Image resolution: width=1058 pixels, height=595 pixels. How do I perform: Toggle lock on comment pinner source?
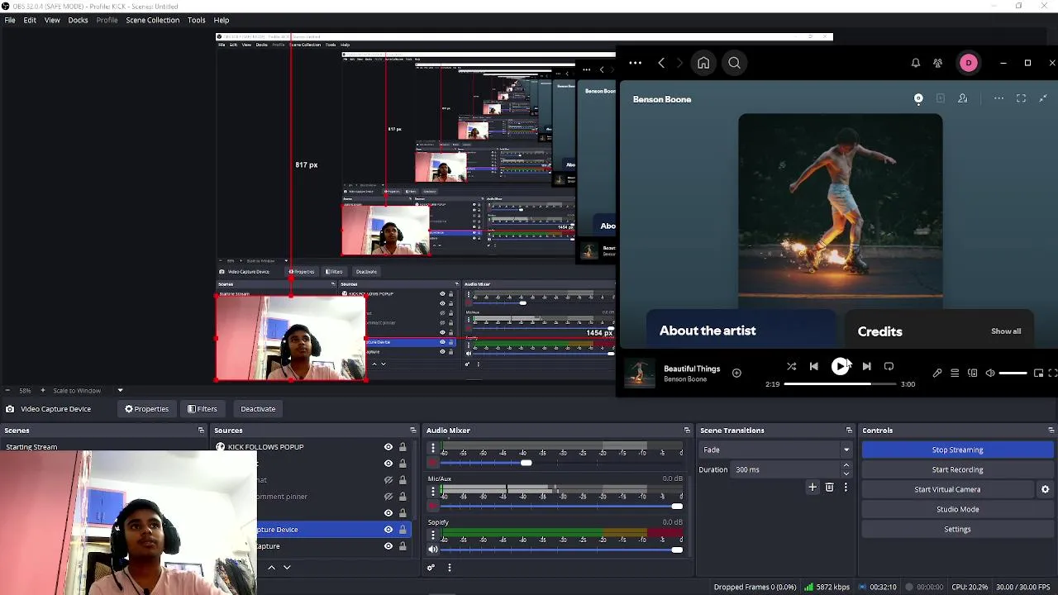coord(403,497)
